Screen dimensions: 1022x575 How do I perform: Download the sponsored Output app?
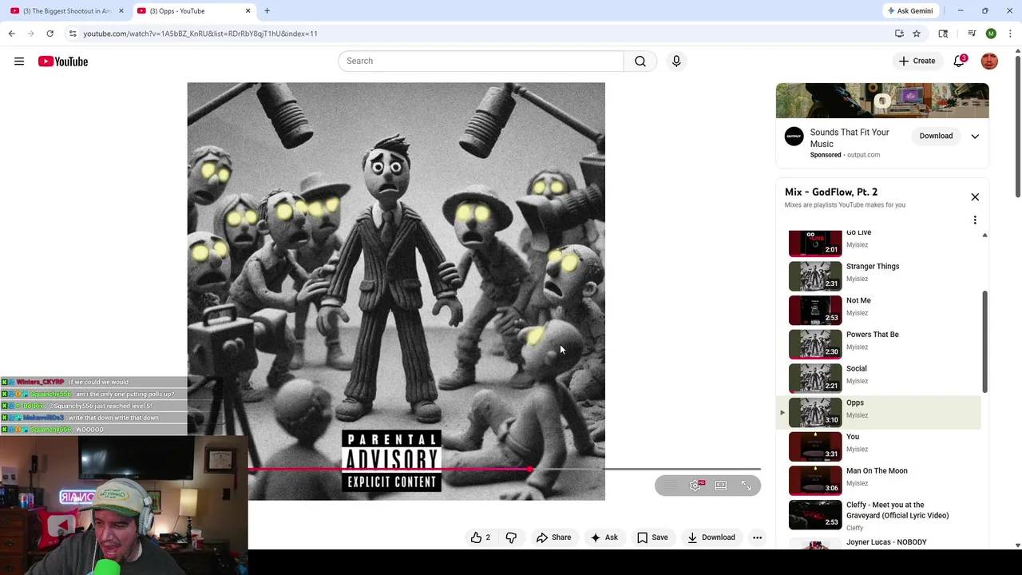(936, 137)
